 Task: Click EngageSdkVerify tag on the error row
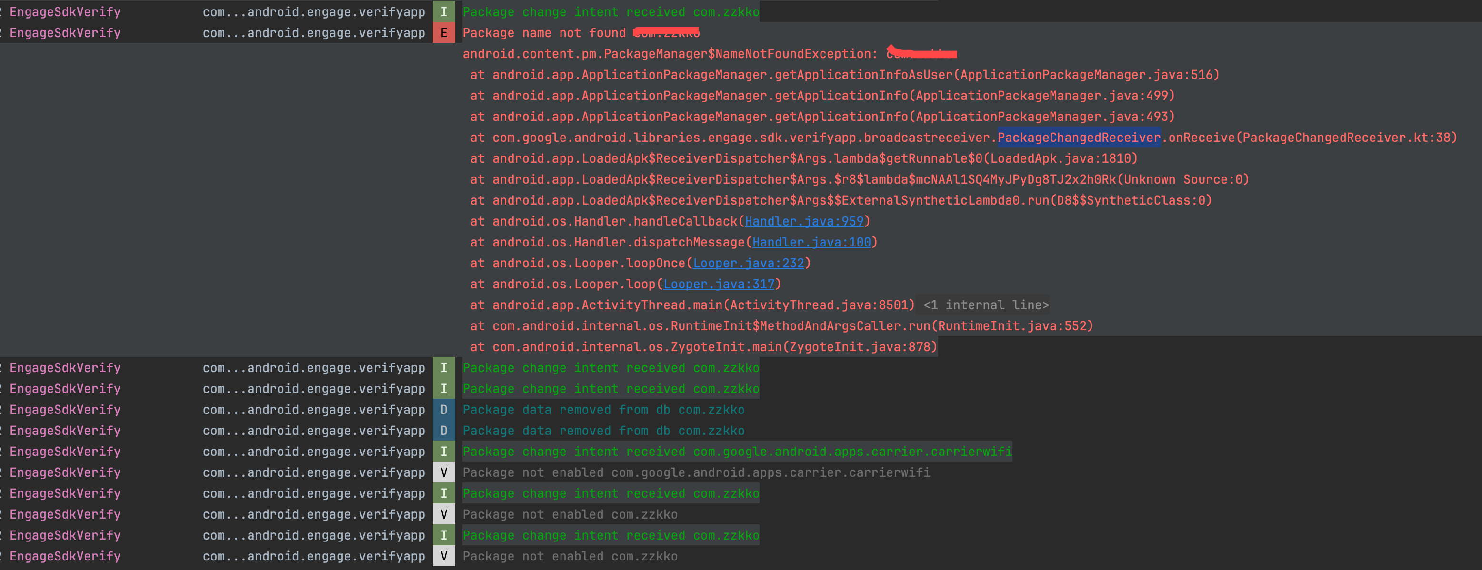click(x=65, y=33)
